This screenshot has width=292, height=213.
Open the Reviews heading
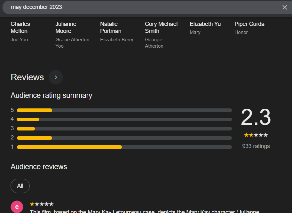[27, 77]
